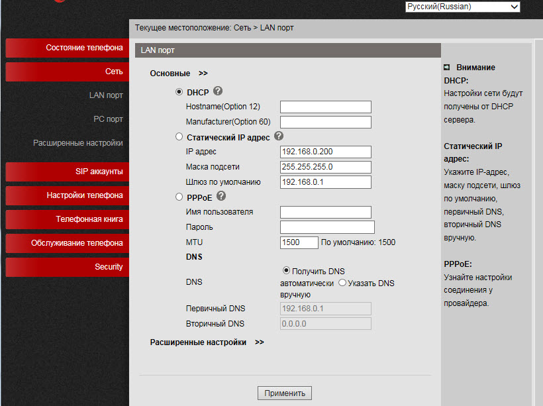Open the Сеть menu
This screenshot has width=543, height=406.
68,72
